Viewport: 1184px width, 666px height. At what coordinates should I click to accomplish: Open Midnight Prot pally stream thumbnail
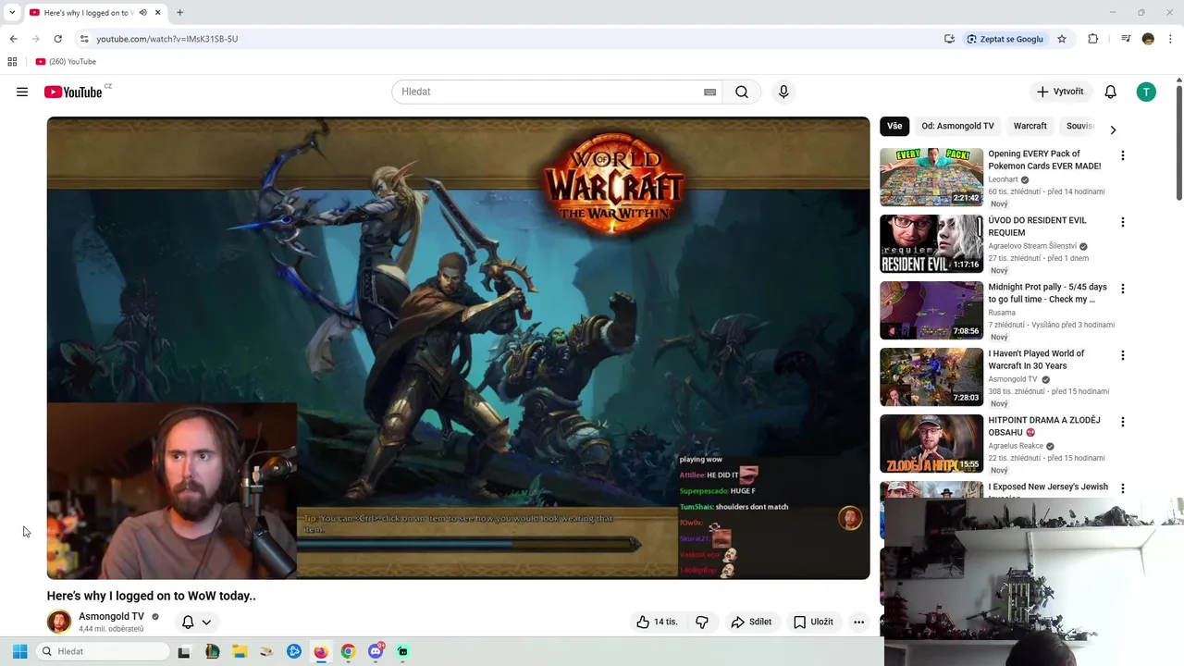click(x=931, y=310)
